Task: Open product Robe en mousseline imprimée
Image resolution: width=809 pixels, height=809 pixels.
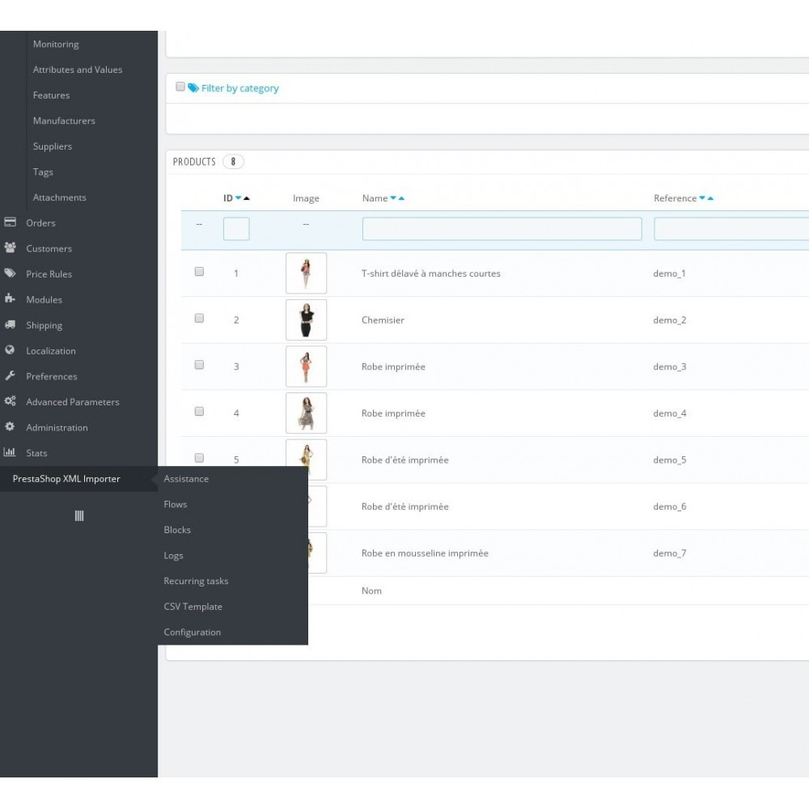Action: click(x=425, y=553)
